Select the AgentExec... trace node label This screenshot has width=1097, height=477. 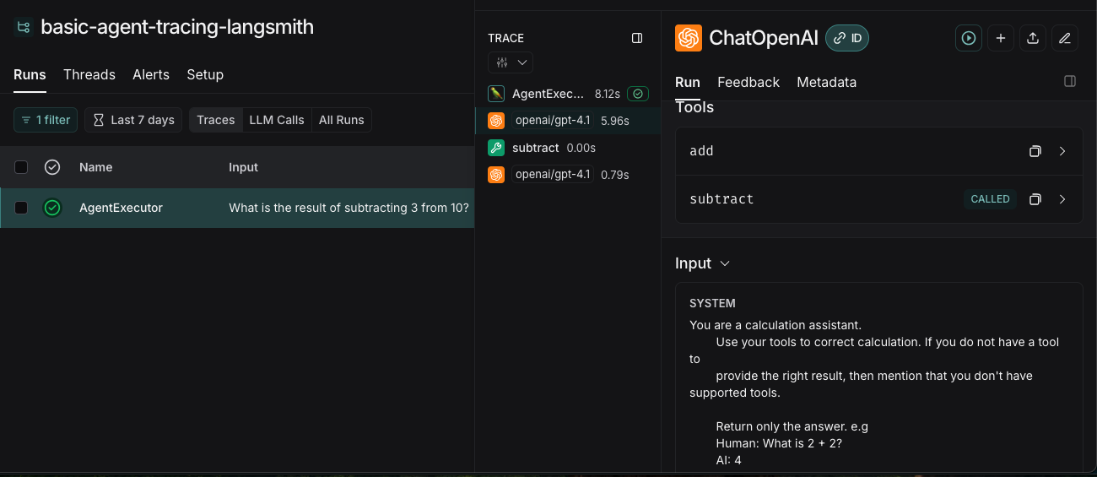click(548, 94)
